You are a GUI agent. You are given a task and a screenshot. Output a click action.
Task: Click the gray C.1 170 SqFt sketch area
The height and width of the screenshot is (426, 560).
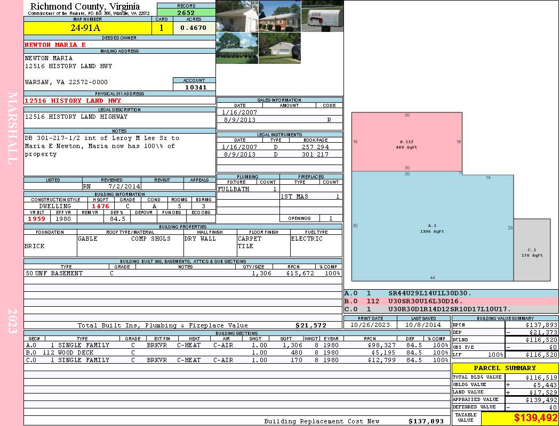[532, 250]
